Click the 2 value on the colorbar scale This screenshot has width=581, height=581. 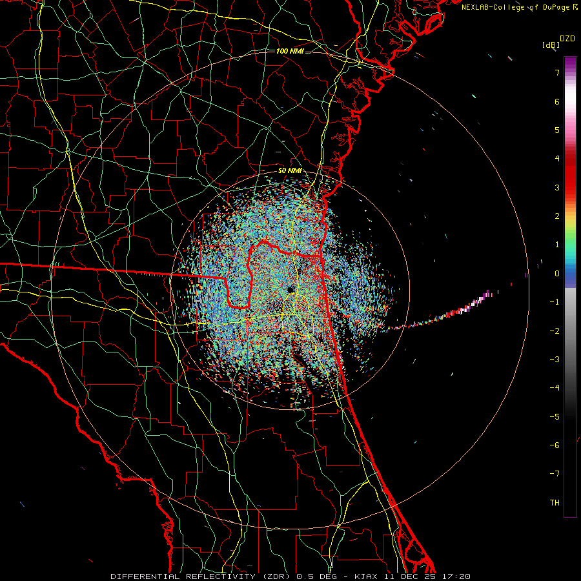557,216
